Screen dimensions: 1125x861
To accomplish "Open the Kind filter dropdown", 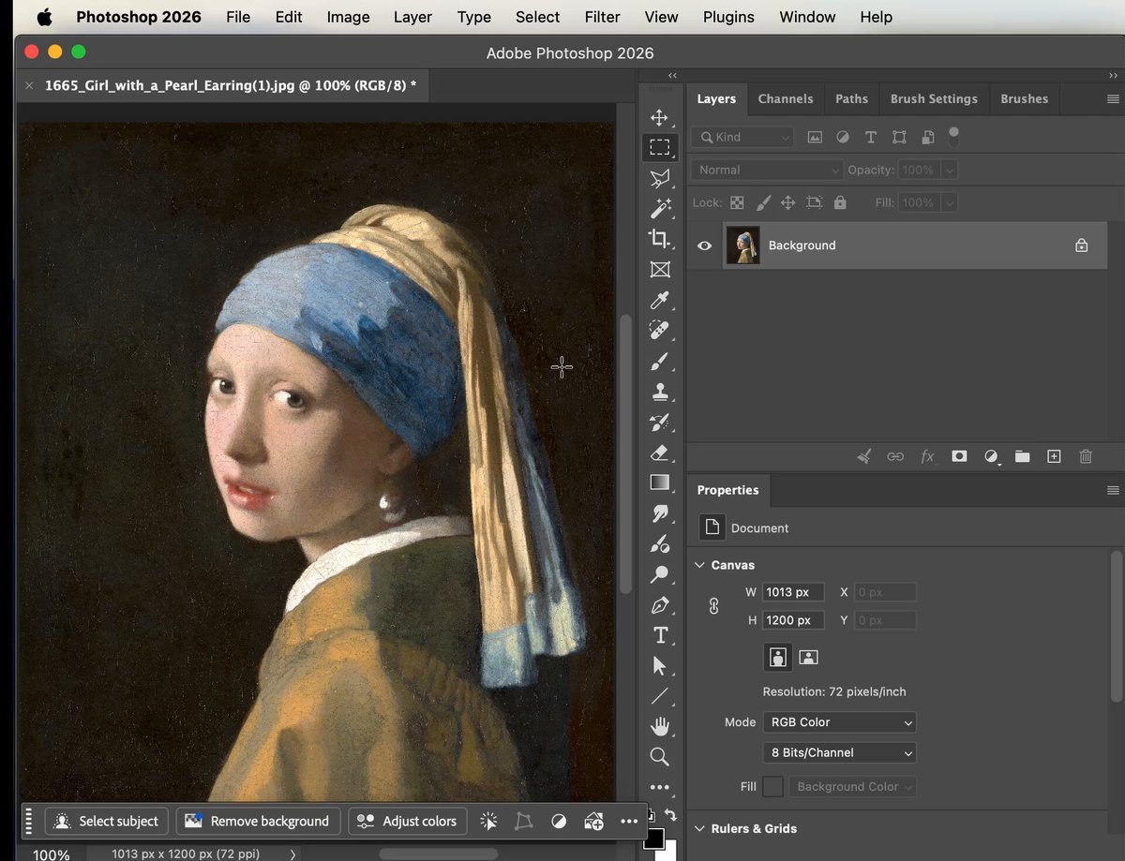I will [x=742, y=137].
